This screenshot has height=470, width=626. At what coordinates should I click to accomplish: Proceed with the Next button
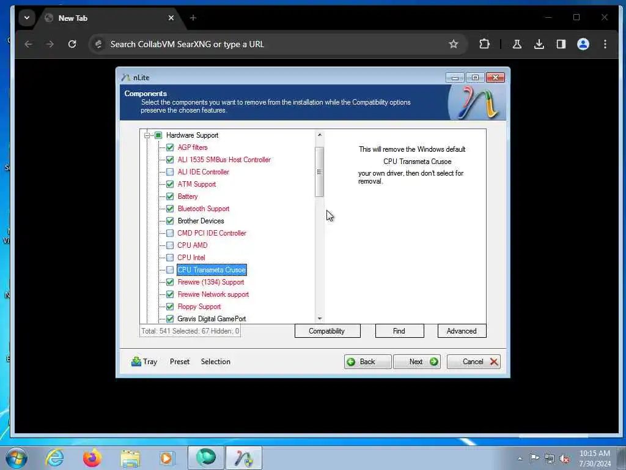point(417,362)
